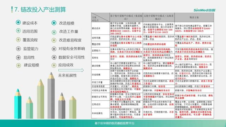Click the 易用性 label in the list
The height and width of the screenshot is (127, 226).
(x=29, y=58)
